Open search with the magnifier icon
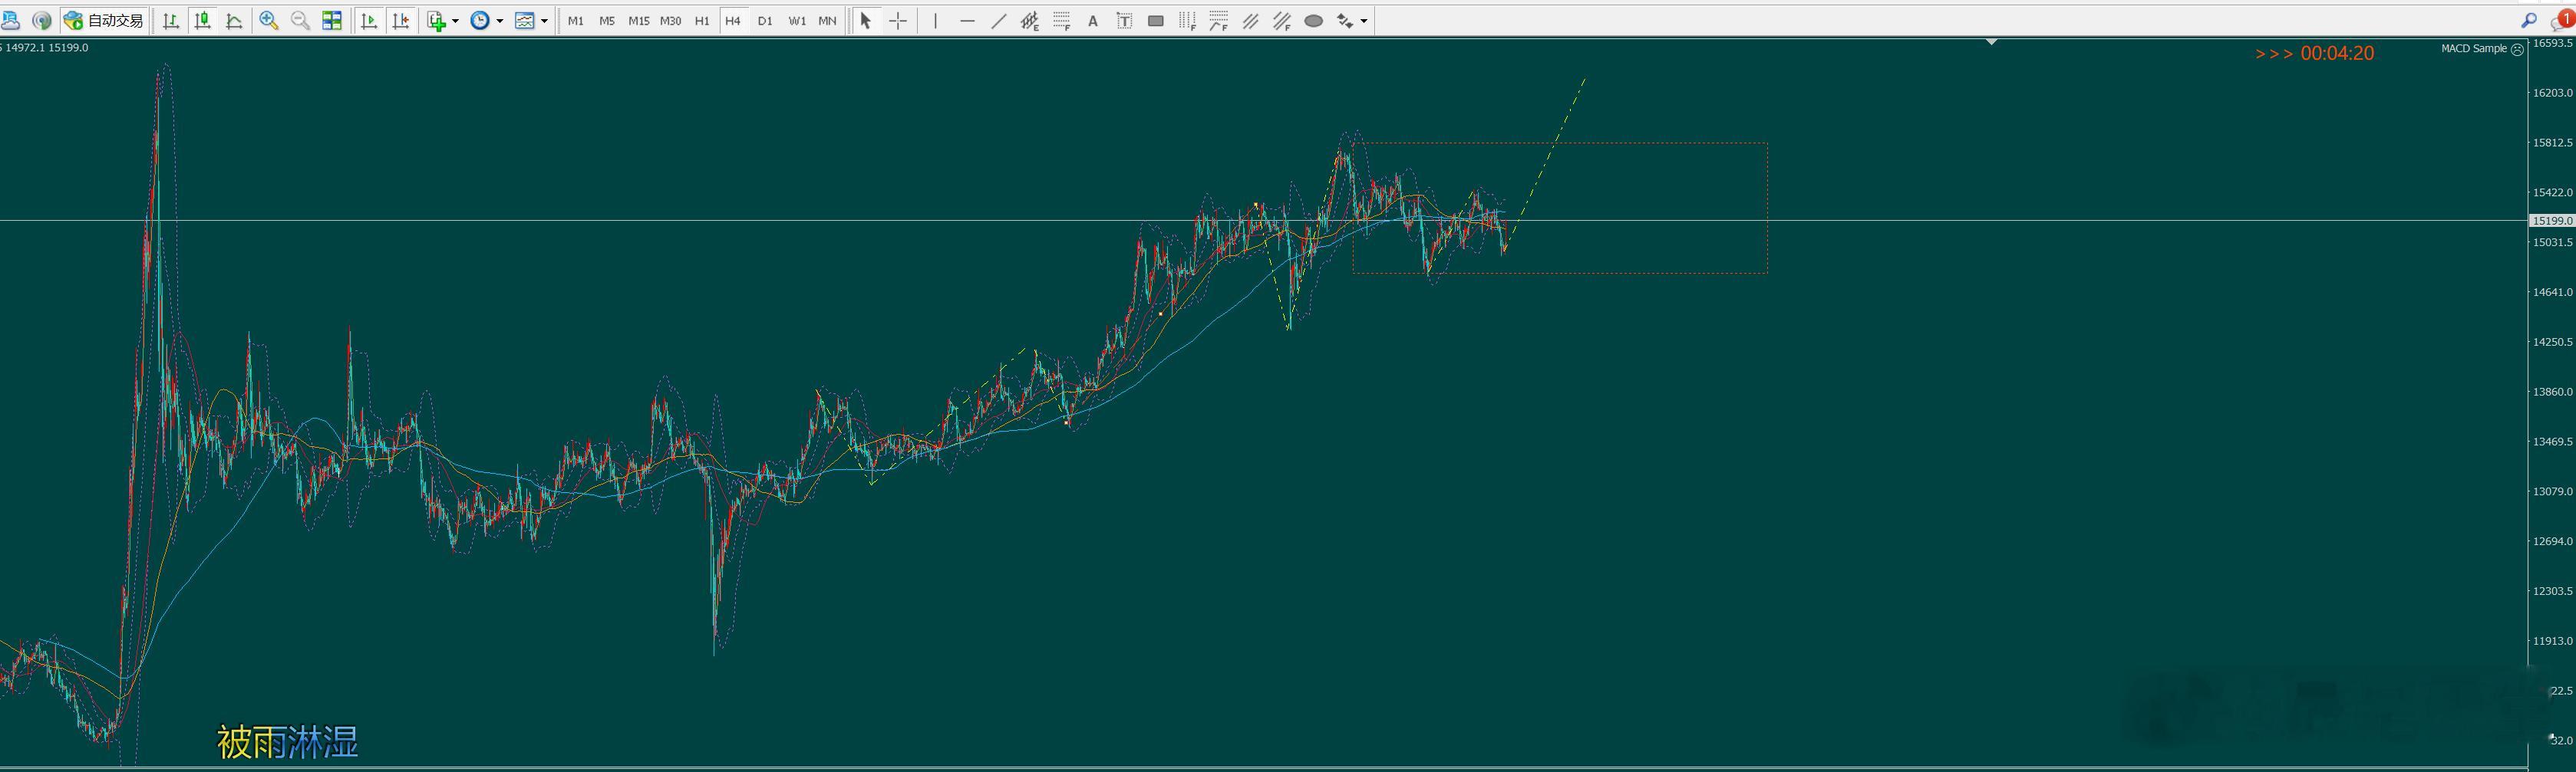This screenshot has width=2576, height=772. [2529, 20]
